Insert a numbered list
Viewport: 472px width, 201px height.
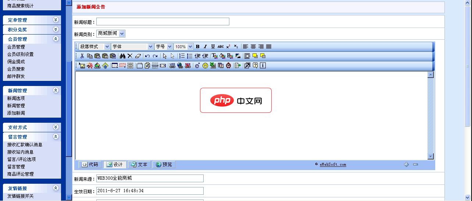coord(182,56)
